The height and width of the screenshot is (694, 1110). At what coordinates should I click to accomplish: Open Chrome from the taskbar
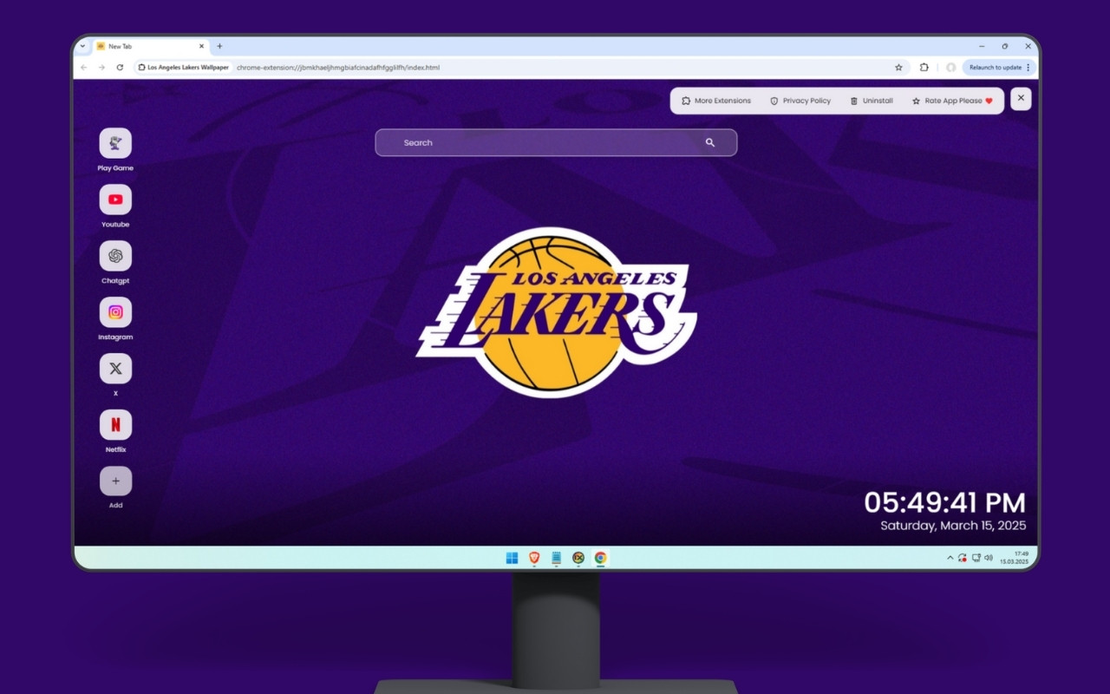(600, 558)
